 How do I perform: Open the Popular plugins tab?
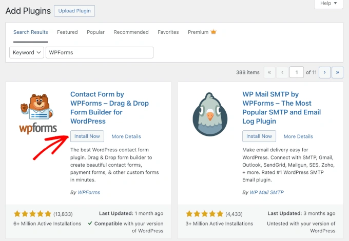pyautogui.click(x=95, y=32)
